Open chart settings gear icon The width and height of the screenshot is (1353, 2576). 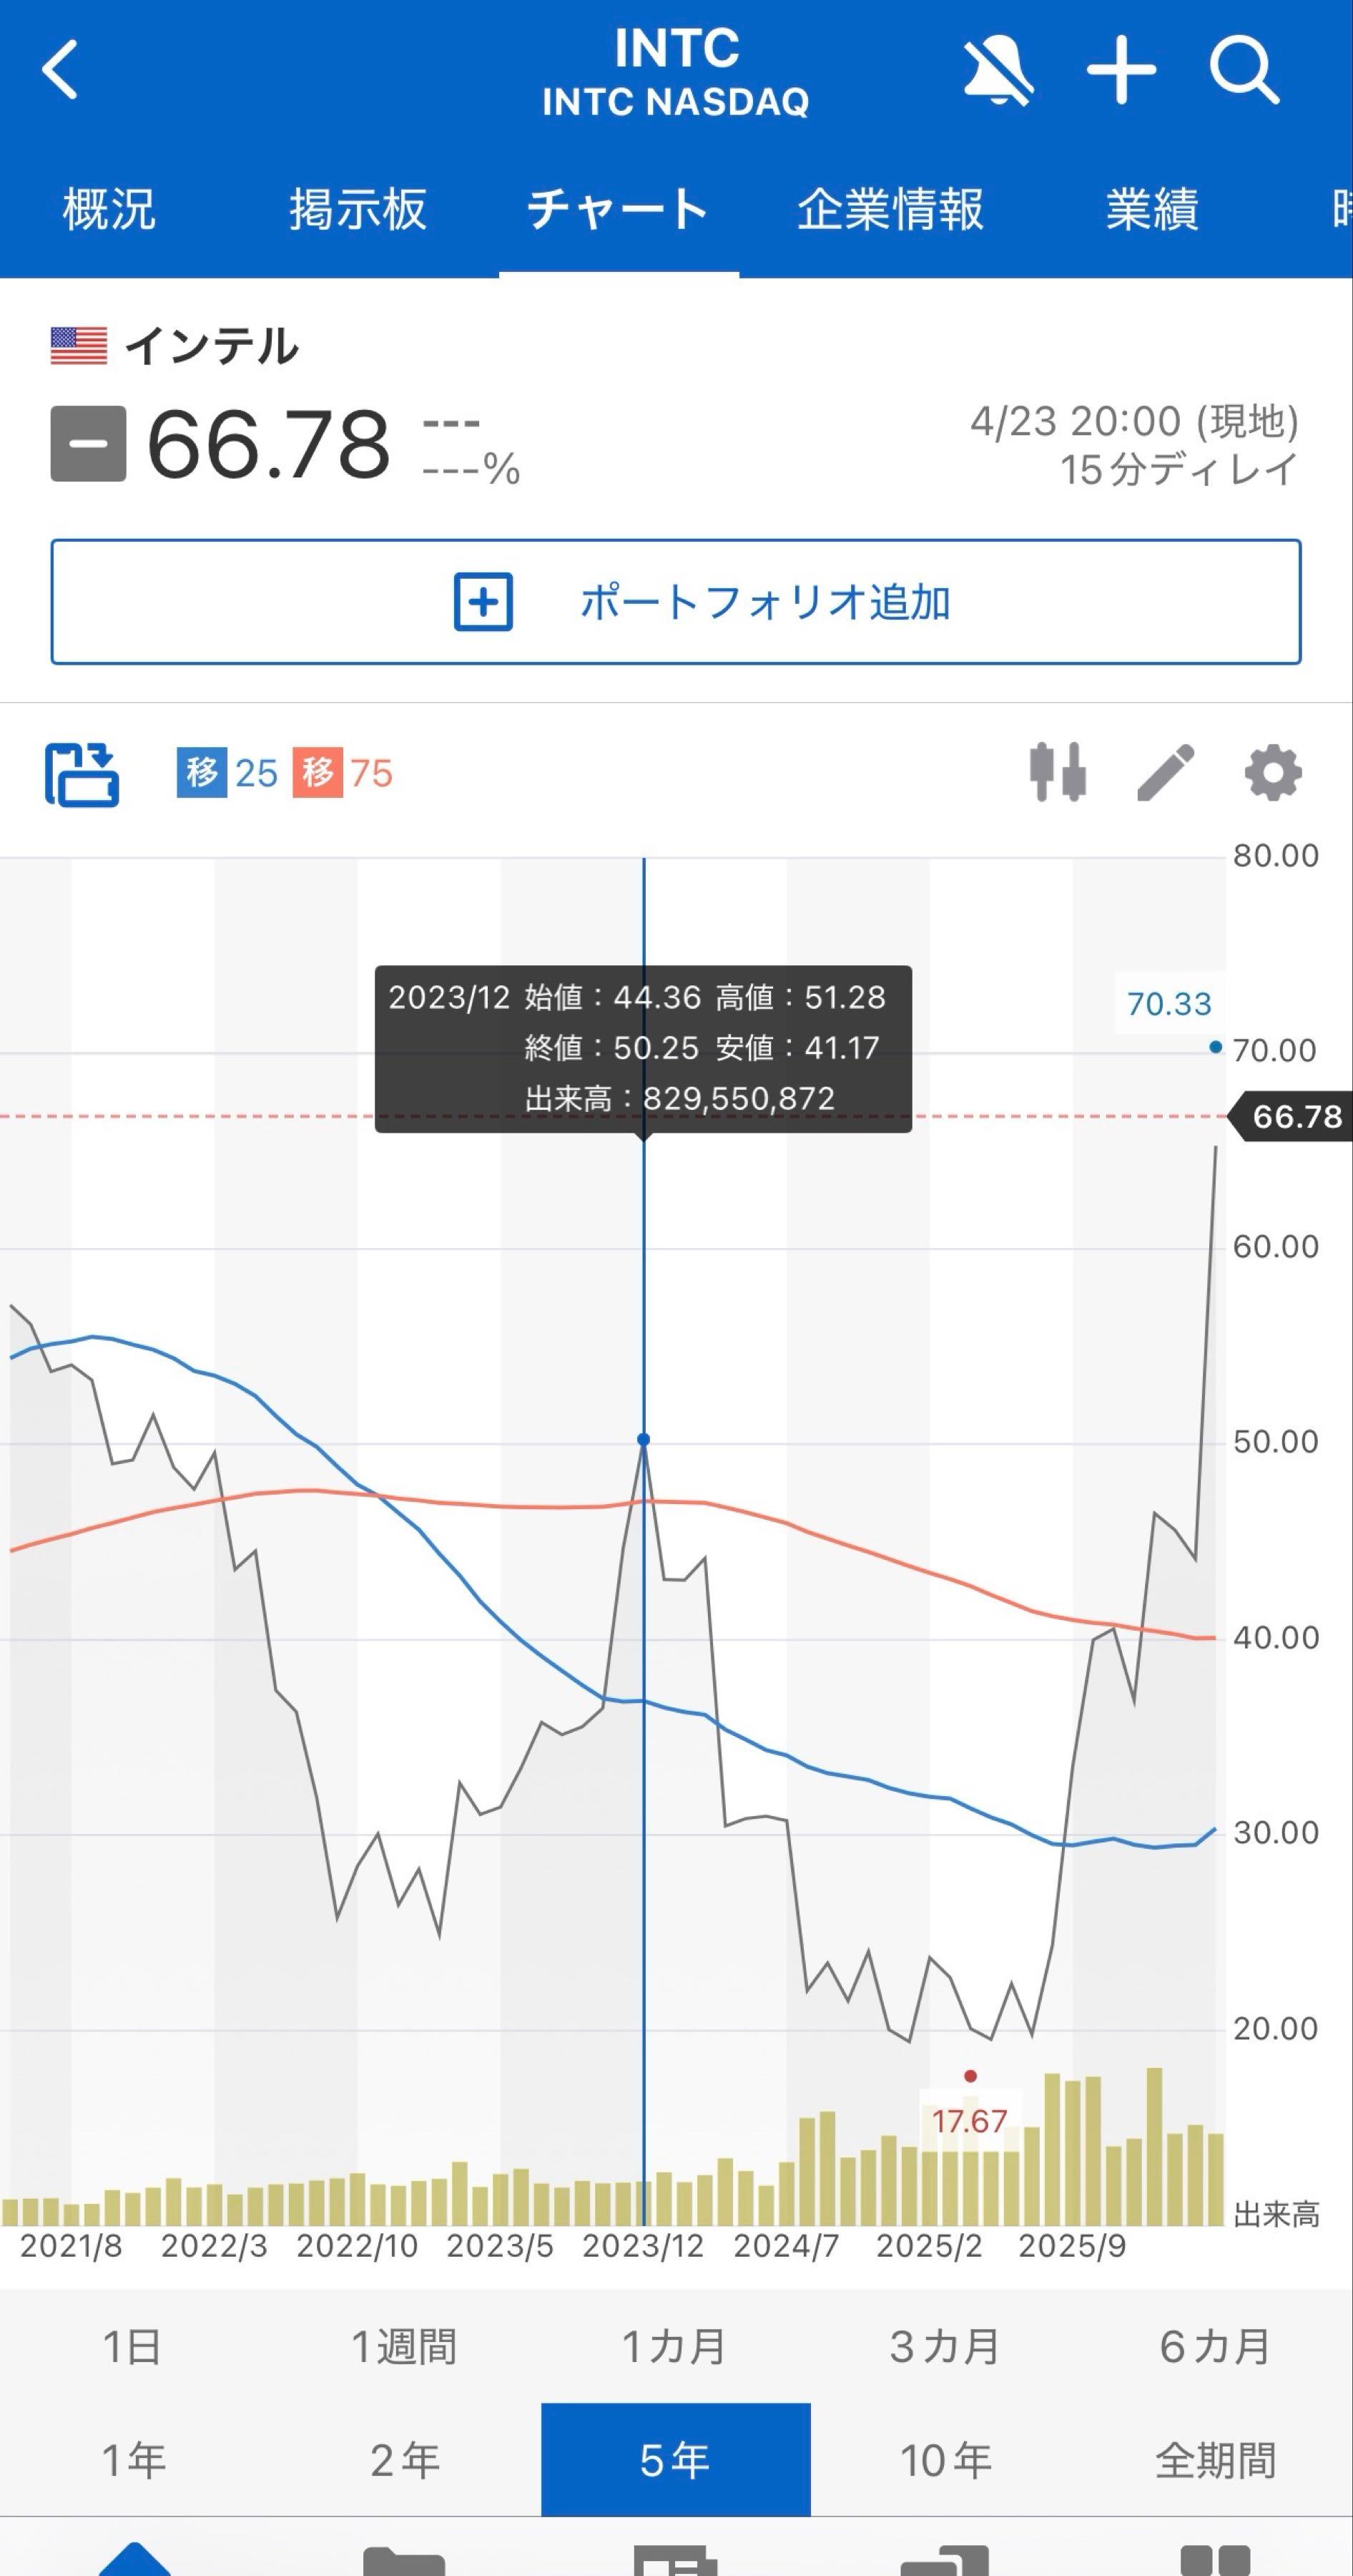[1272, 772]
